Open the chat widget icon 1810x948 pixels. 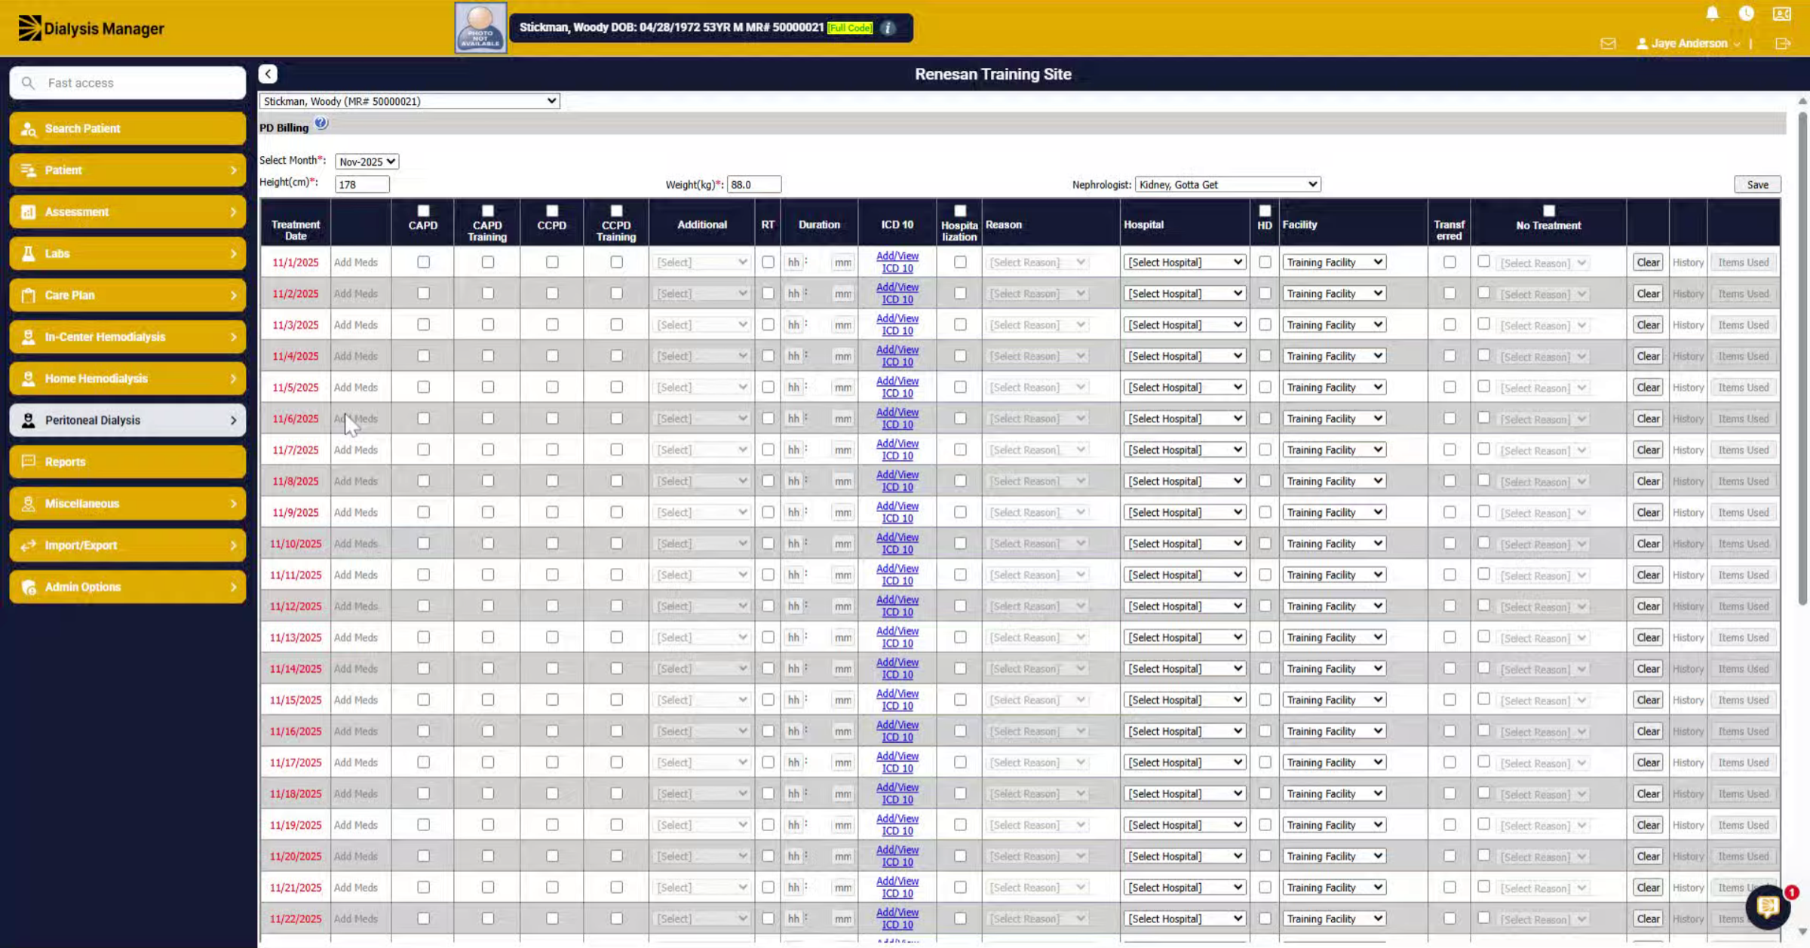tap(1768, 907)
